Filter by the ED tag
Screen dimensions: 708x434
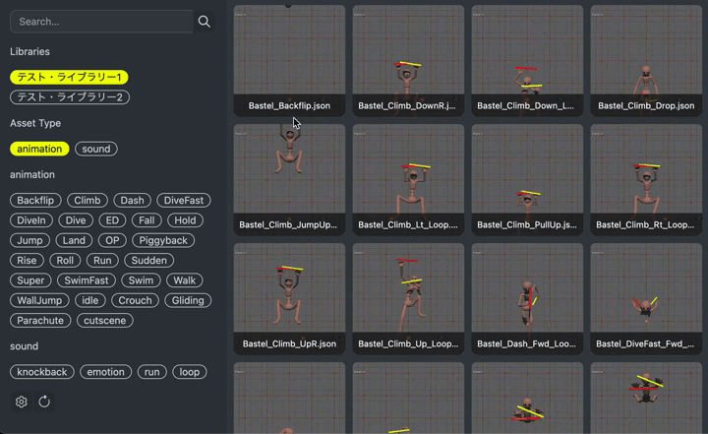click(x=112, y=220)
